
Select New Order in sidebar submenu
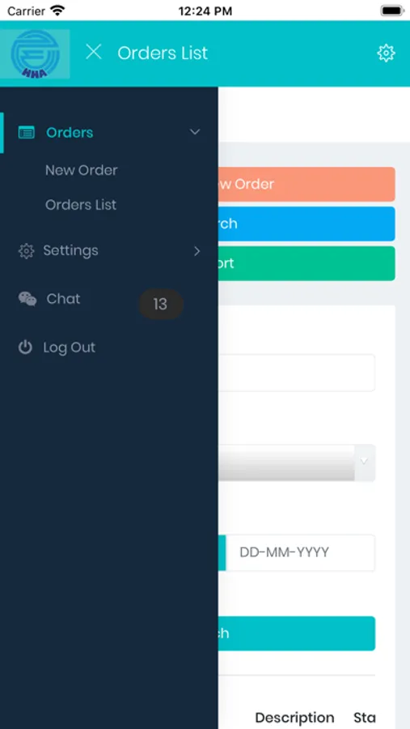click(81, 170)
